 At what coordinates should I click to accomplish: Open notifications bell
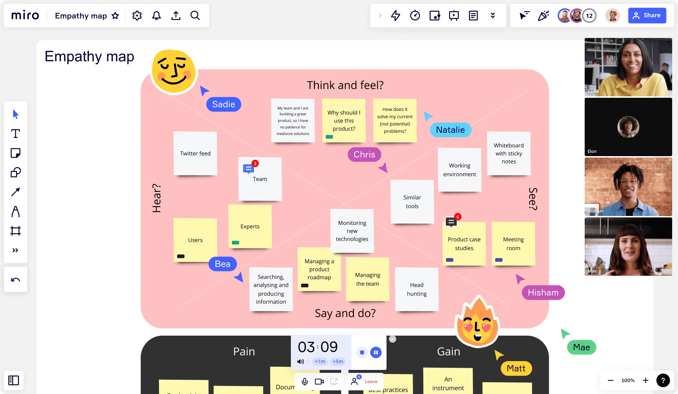156,15
